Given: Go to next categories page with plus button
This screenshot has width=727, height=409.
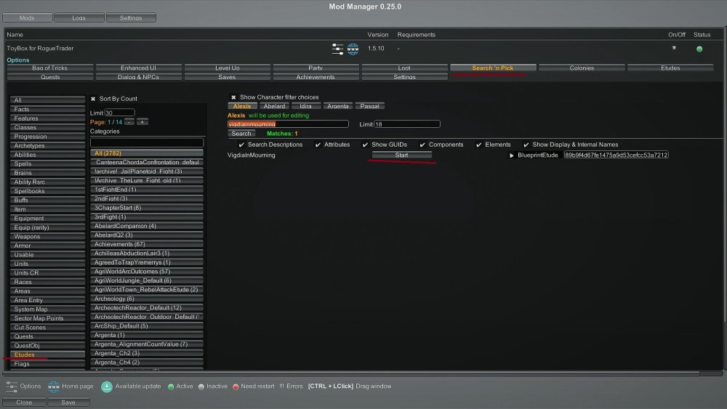Looking at the screenshot, I should (142, 121).
